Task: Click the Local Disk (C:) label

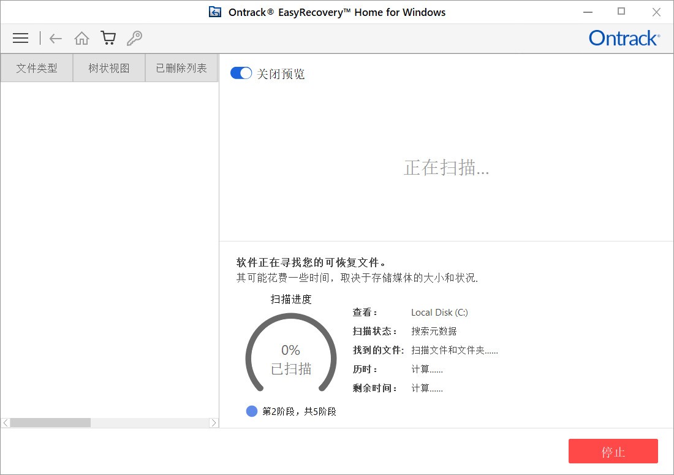Action: pyautogui.click(x=439, y=313)
